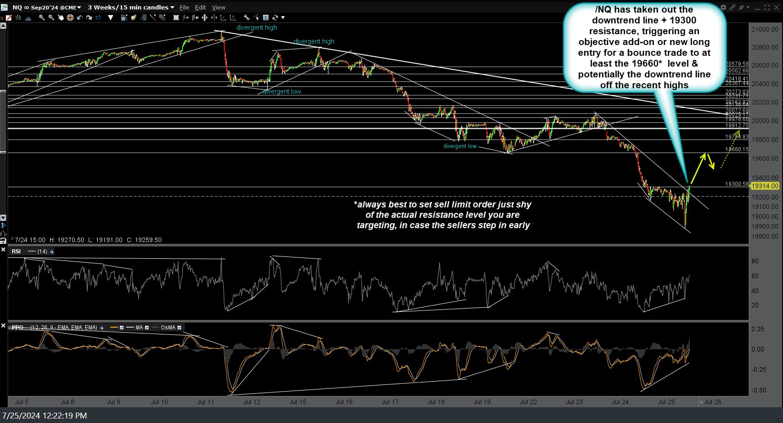Viewport: 783px width, 423px height.
Task: Select the text label T tool
Action: pyautogui.click(x=266, y=18)
